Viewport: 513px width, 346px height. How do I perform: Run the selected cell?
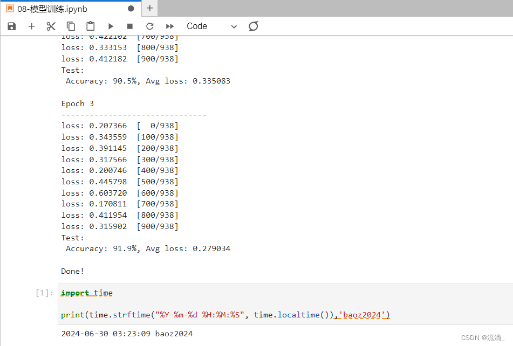tap(111, 26)
